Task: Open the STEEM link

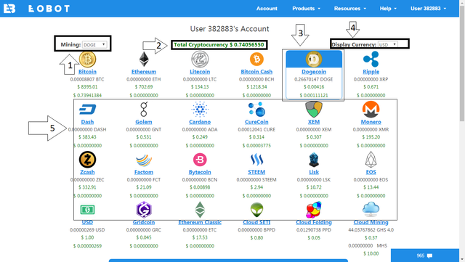Action: pyautogui.click(x=256, y=172)
